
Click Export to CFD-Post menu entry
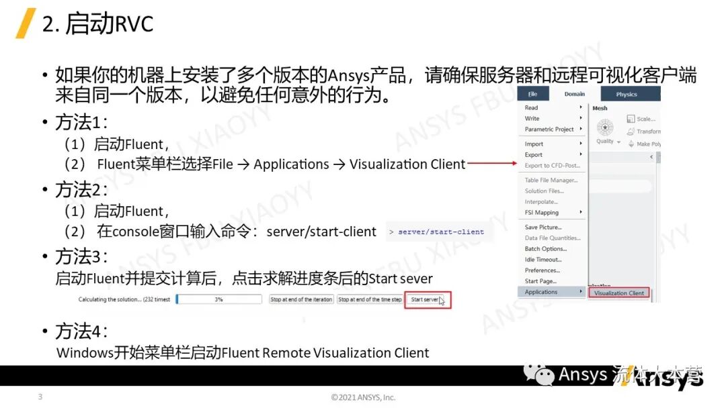click(x=553, y=166)
